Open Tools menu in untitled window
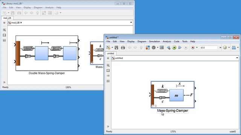The height and width of the screenshot is (135, 241). coord(185,41)
